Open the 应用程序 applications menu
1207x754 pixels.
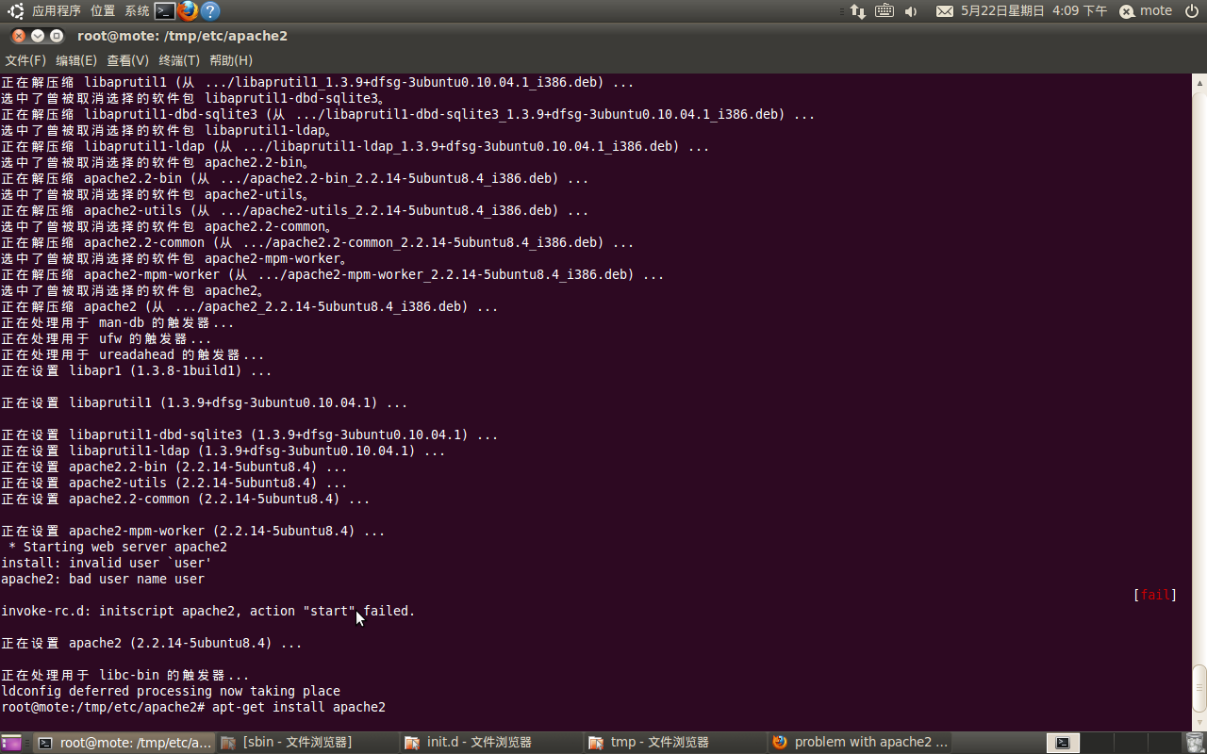click(57, 11)
